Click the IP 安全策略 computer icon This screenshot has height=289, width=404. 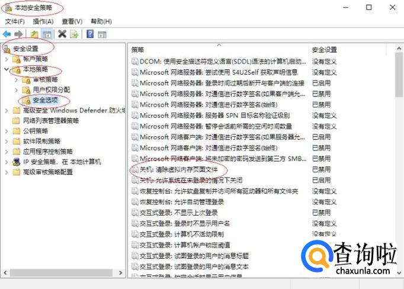(x=17, y=162)
